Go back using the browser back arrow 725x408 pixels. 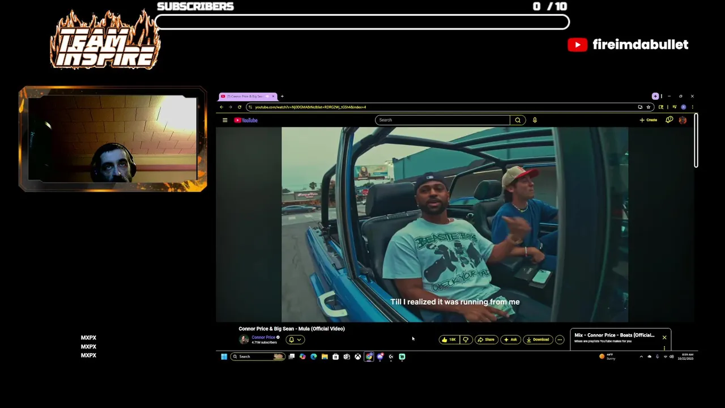tap(221, 107)
